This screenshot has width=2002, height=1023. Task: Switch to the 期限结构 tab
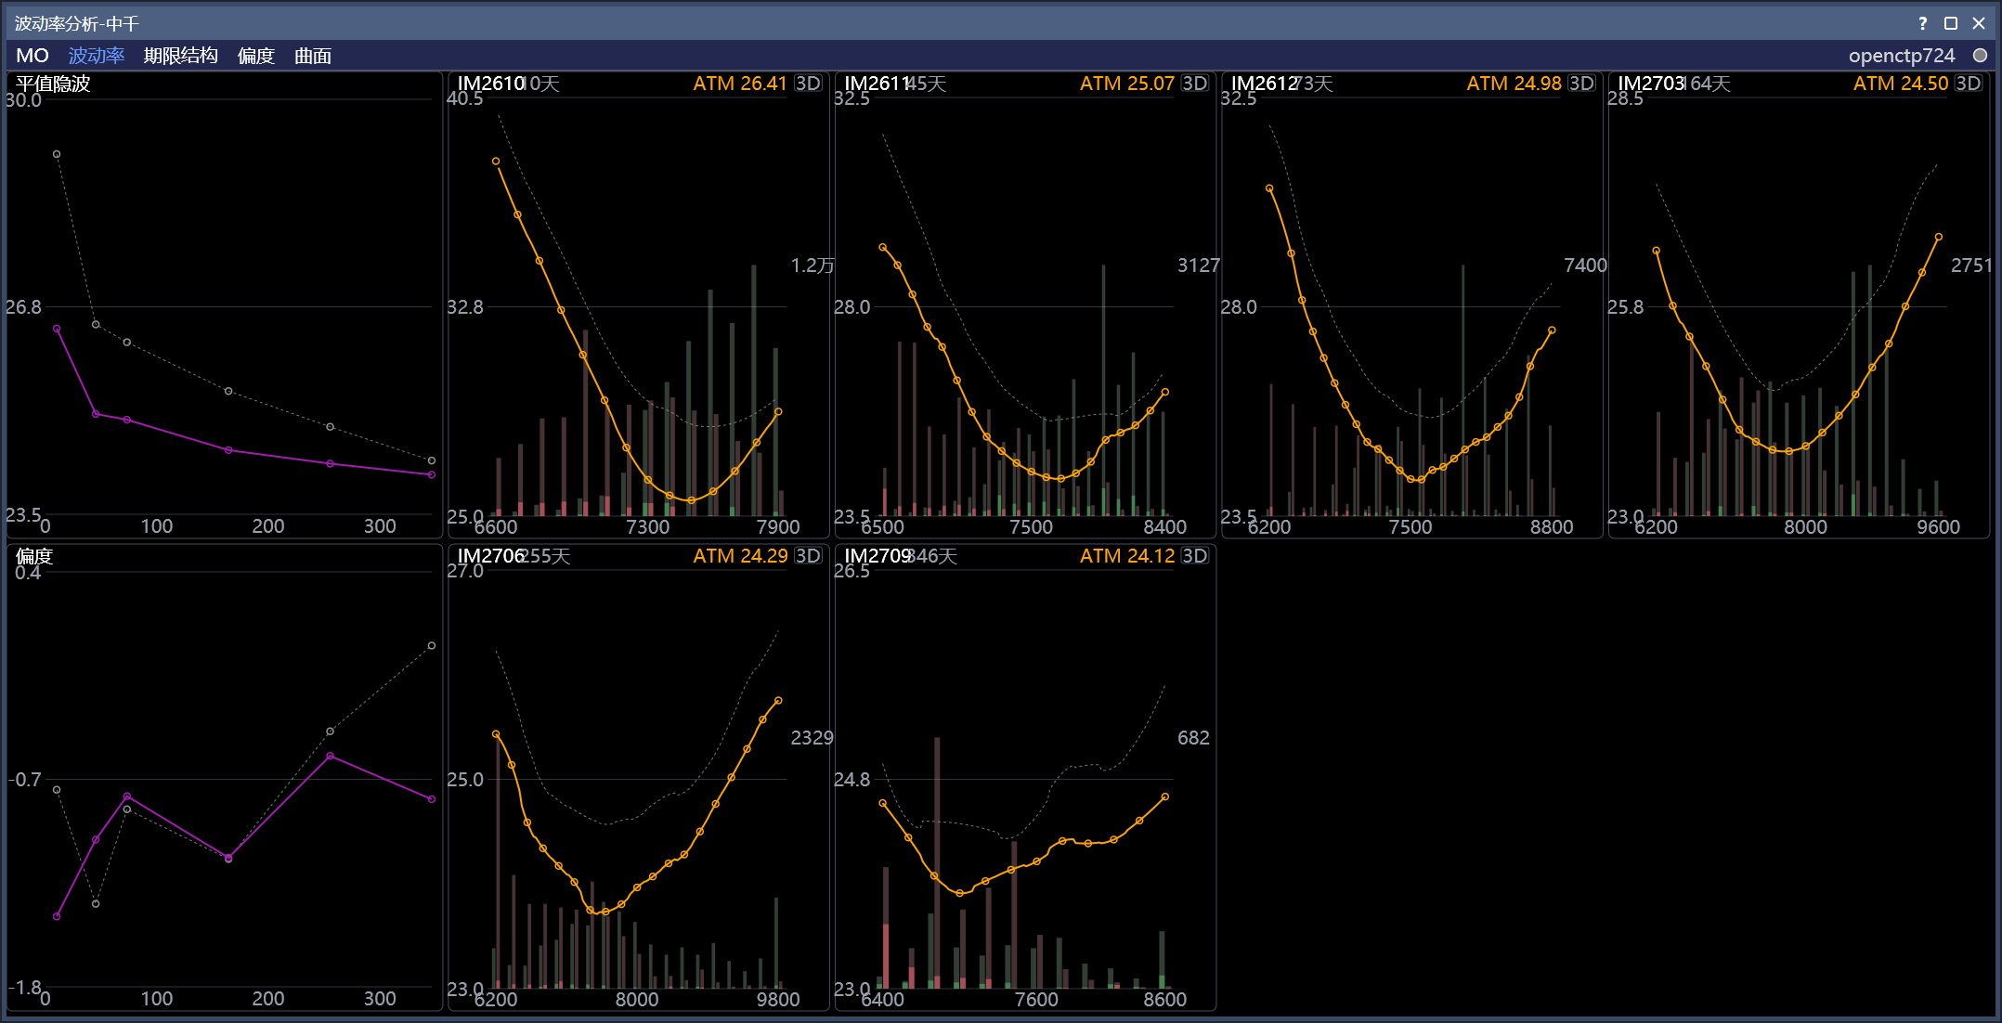coord(181,56)
